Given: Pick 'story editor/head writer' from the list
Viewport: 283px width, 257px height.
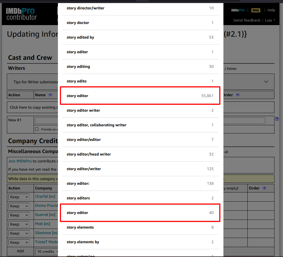Looking at the screenshot, I should (140, 154).
